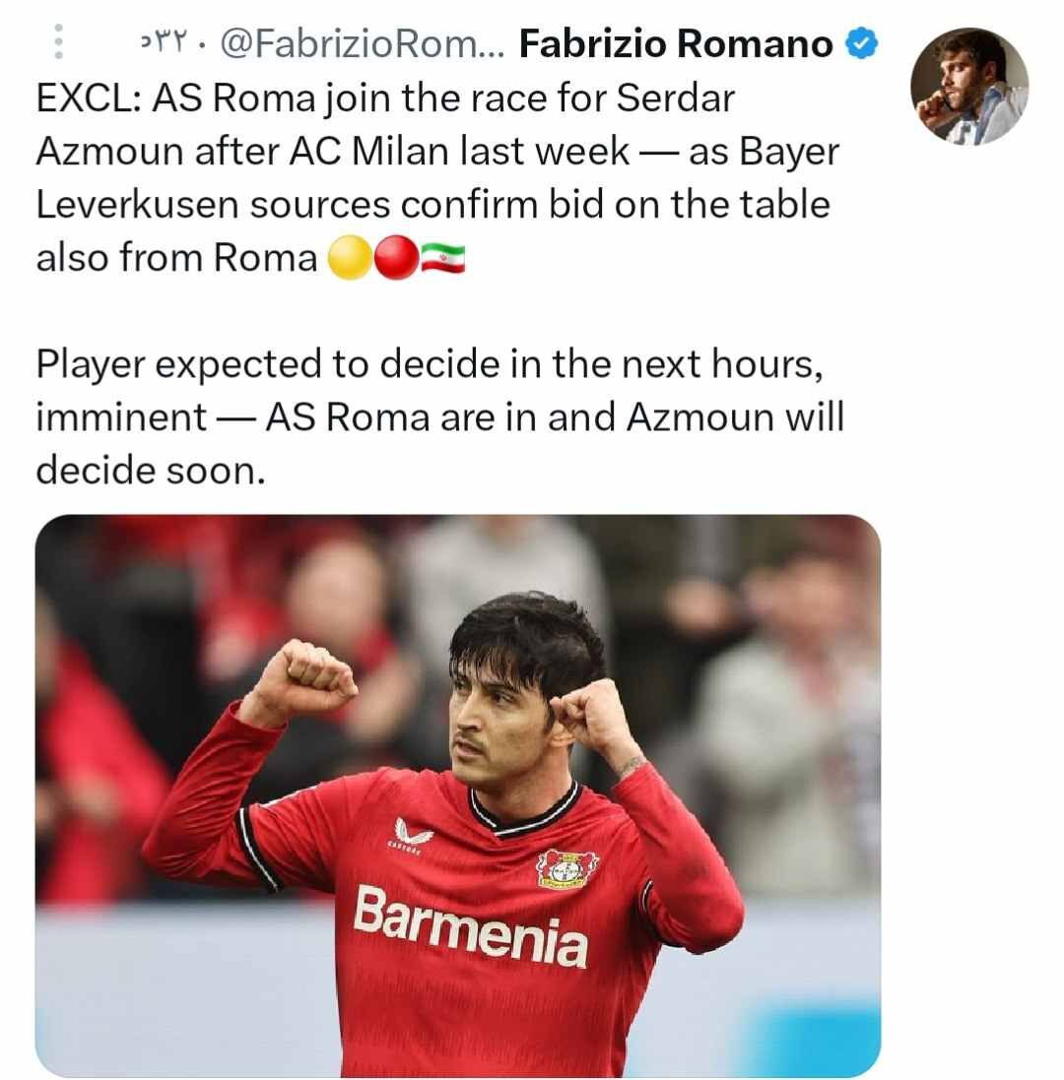Screen dimensions: 1064x1080
Task: Click the Bayer Leverkusen crest on jersey
Action: (567, 868)
